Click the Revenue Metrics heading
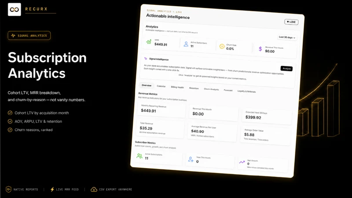352x198 pixels. pos(148,94)
